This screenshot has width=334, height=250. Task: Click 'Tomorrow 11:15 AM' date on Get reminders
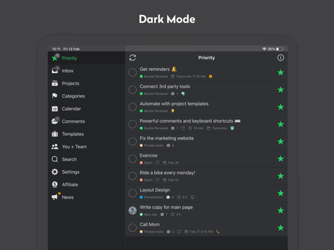[x=188, y=77]
